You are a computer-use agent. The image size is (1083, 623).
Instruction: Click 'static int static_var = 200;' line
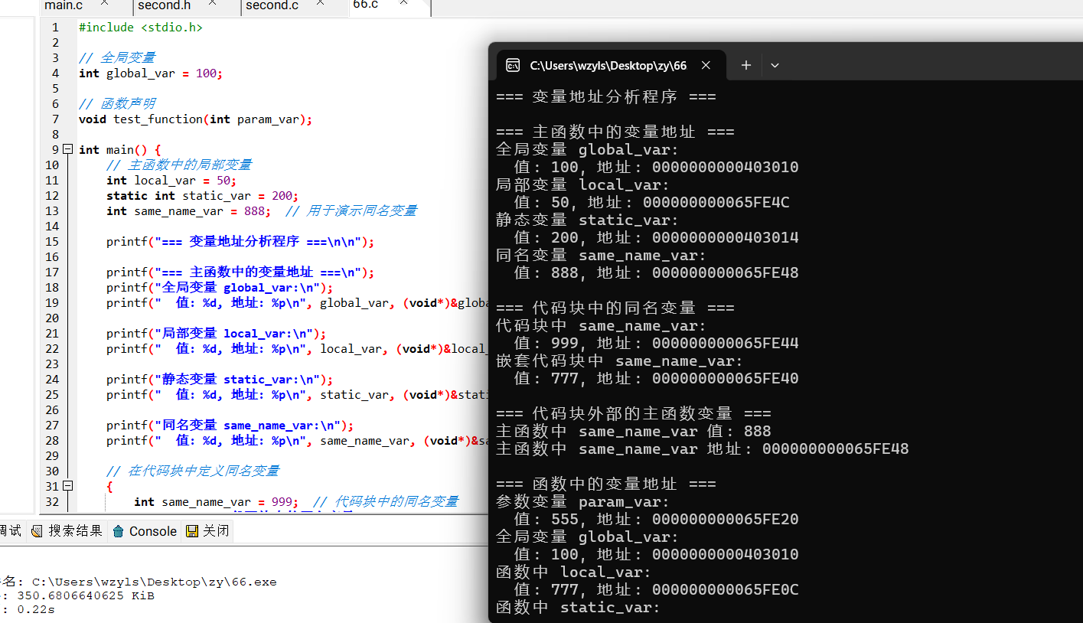(x=202, y=196)
